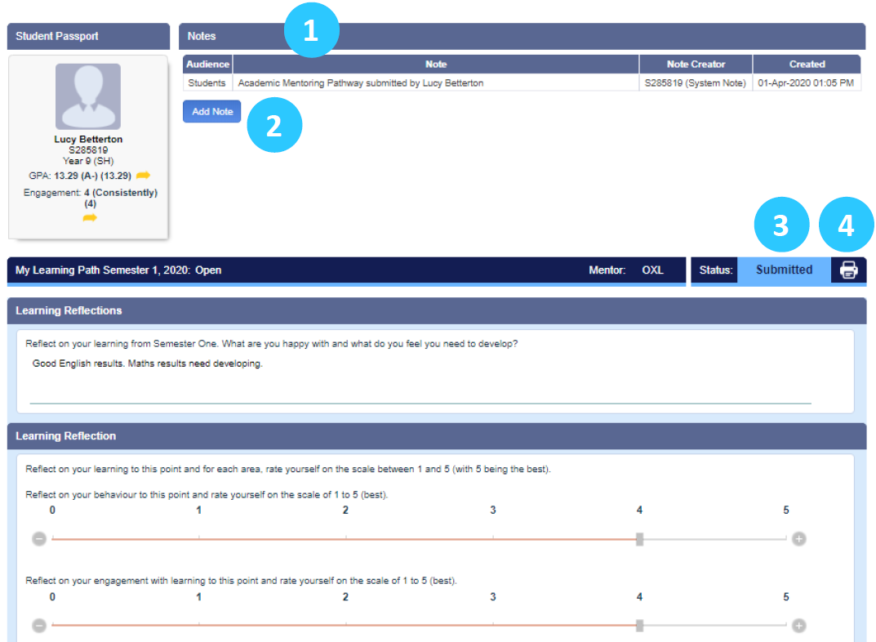The image size is (876, 642).
Task: Click the 'My Learning Path Semester 1, 2020' title
Action: coord(103,270)
